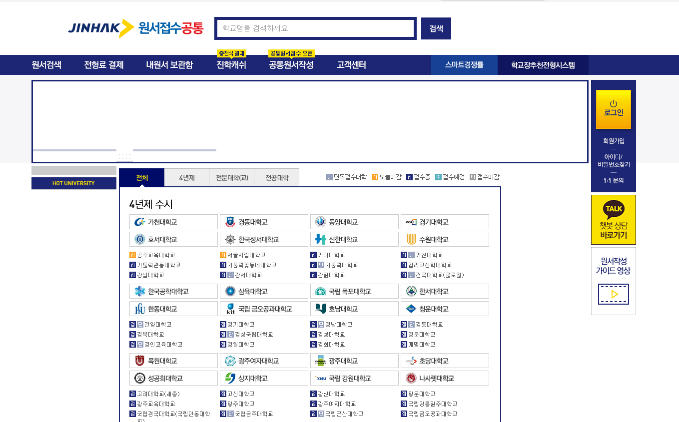Open the 원서검색 menu
Image resolution: width=679 pixels, height=422 pixels.
46,65
